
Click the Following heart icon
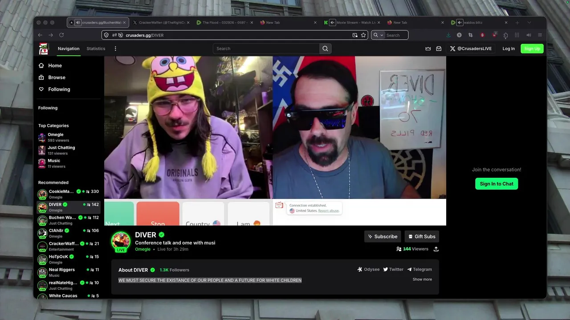(41, 89)
